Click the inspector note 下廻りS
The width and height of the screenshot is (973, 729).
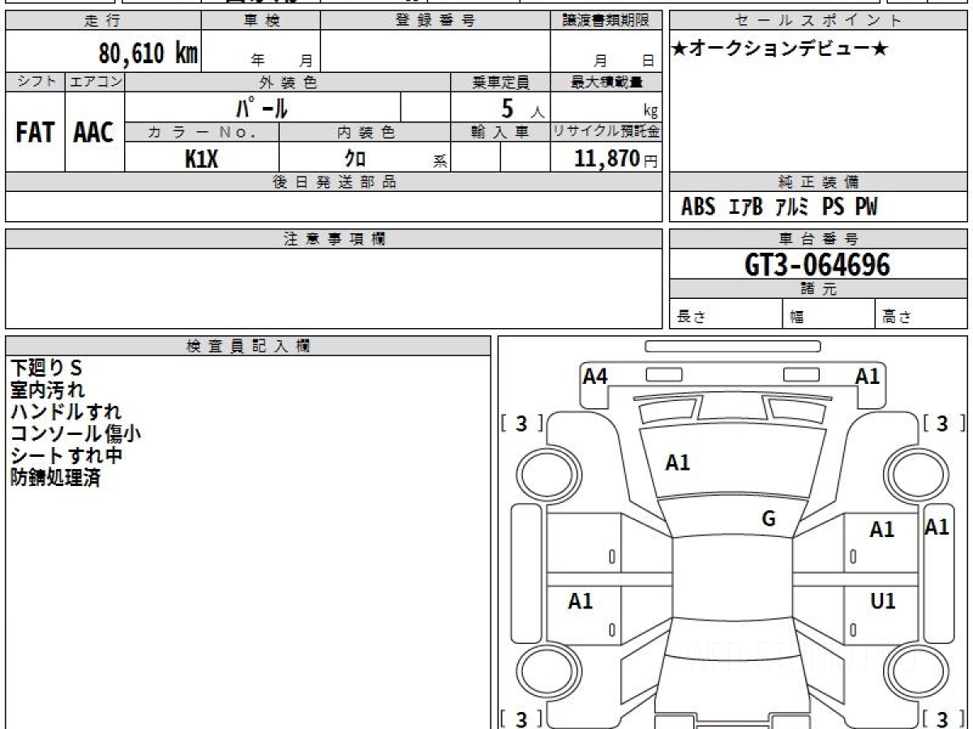[x=46, y=367]
